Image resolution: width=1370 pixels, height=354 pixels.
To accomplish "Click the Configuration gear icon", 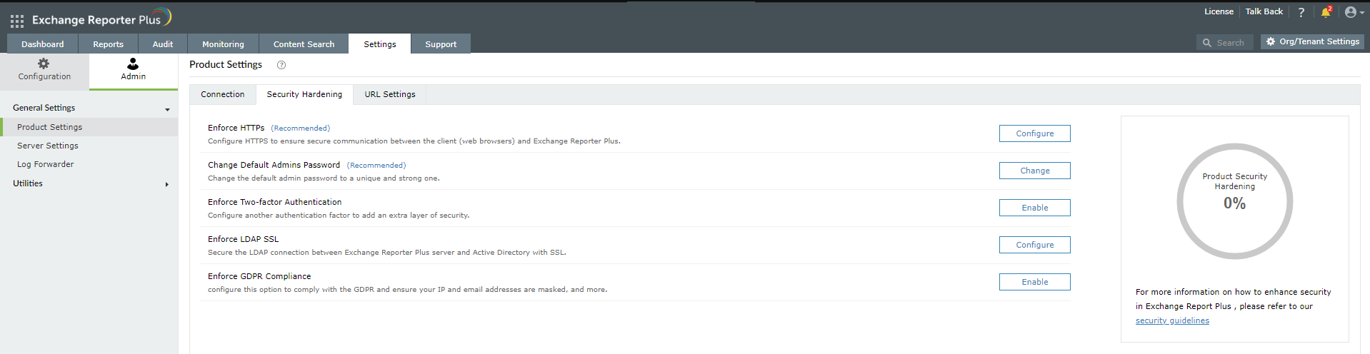I will 44,64.
